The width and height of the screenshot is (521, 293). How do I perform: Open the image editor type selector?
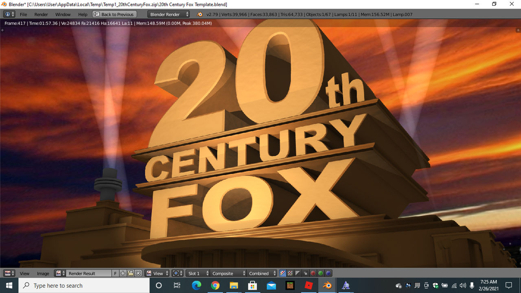9,273
